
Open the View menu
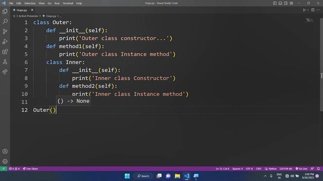41,4
